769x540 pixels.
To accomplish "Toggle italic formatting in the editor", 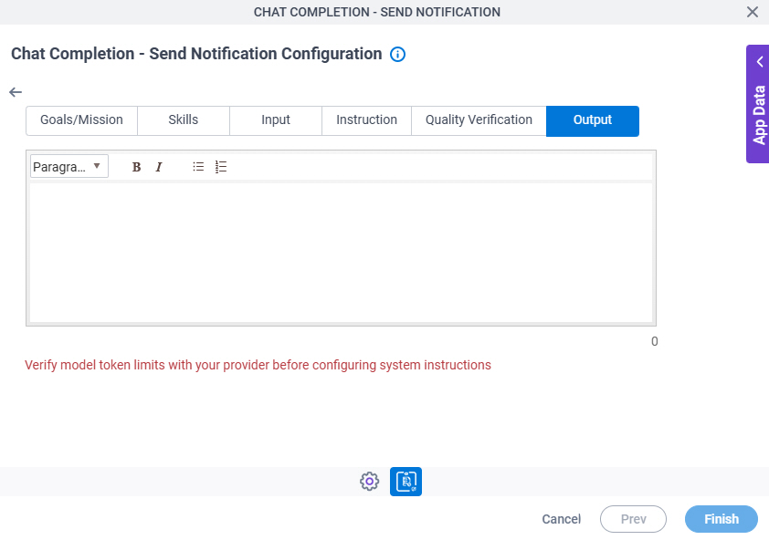I will click(158, 167).
